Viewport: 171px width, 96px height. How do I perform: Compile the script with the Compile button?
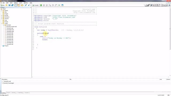[x=36, y=5]
